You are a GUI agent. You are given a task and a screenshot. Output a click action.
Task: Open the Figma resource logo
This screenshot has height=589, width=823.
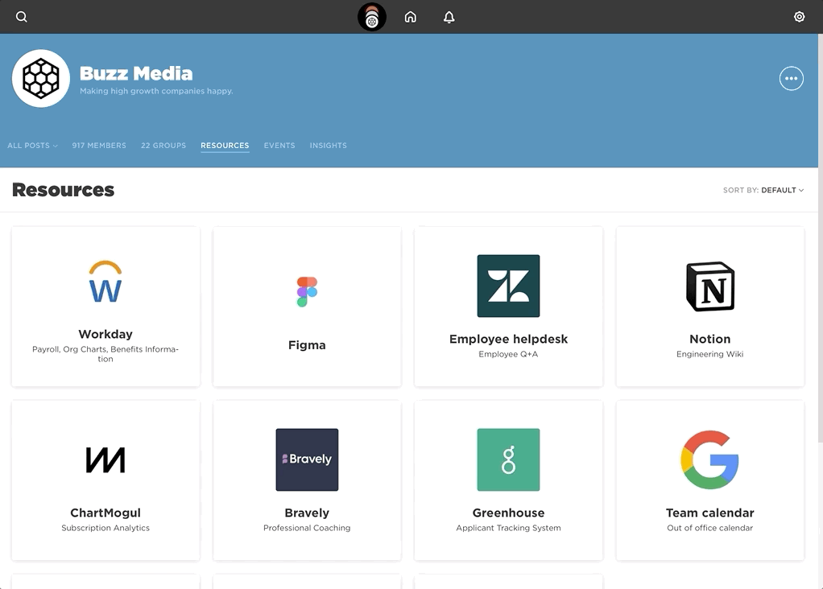pyautogui.click(x=307, y=291)
